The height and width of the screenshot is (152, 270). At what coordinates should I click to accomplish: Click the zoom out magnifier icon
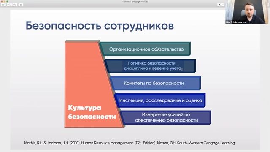click(x=9, y=5)
